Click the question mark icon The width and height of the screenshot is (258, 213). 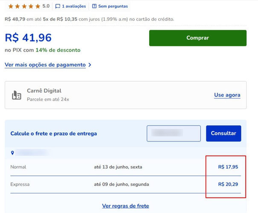click(x=94, y=6)
